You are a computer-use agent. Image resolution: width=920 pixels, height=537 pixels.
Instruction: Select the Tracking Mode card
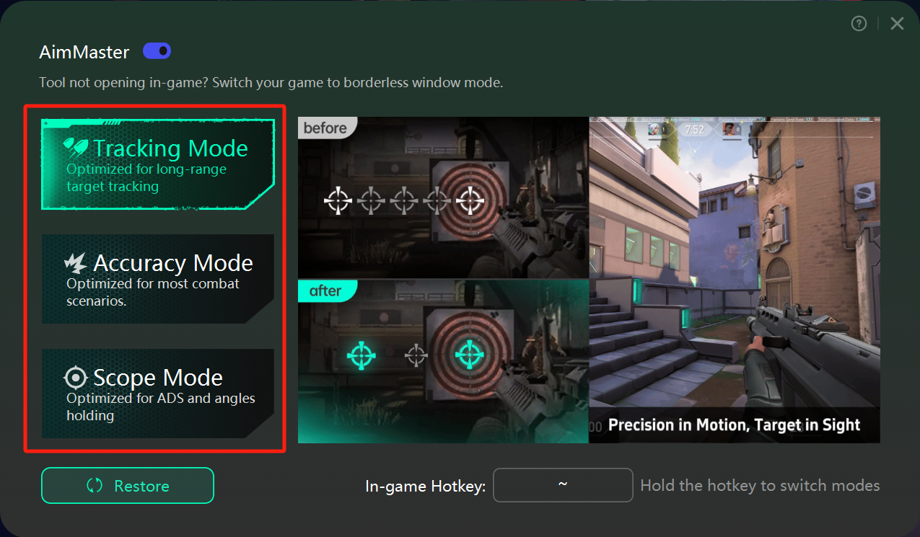[x=158, y=164]
